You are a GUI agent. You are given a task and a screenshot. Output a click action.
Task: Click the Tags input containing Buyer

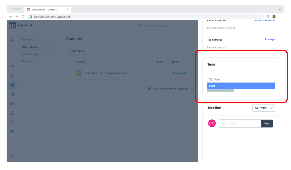coord(241,79)
